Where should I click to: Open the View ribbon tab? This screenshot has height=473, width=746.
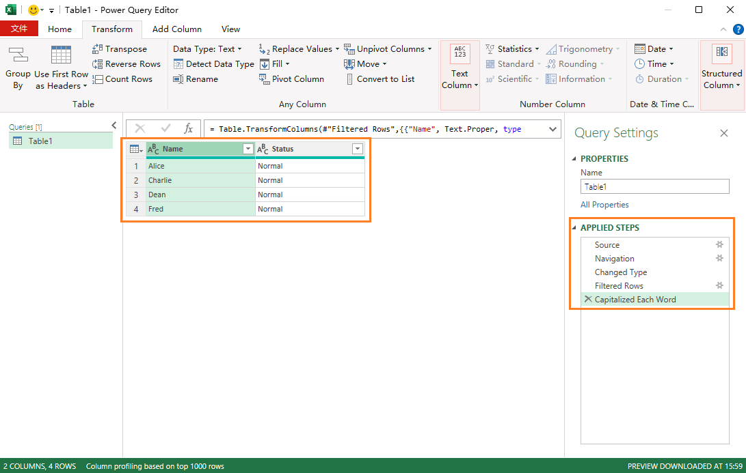[230, 29]
